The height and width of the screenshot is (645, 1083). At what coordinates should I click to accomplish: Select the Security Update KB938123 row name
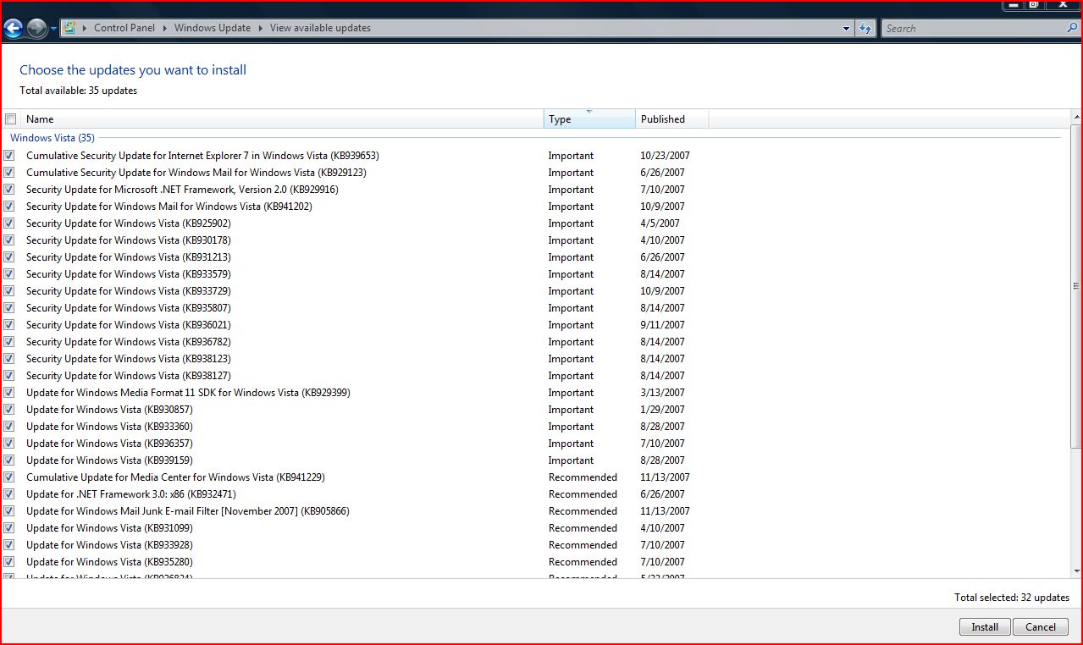pyautogui.click(x=129, y=359)
